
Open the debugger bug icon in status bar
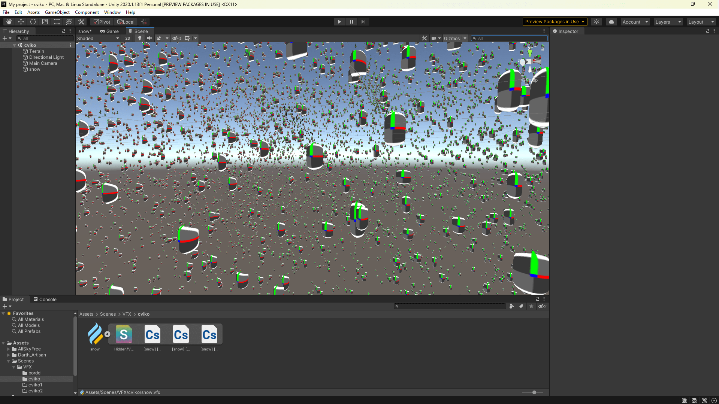[x=685, y=400]
